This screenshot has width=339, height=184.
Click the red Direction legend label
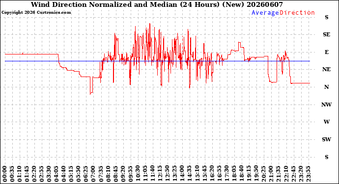coord(297,13)
